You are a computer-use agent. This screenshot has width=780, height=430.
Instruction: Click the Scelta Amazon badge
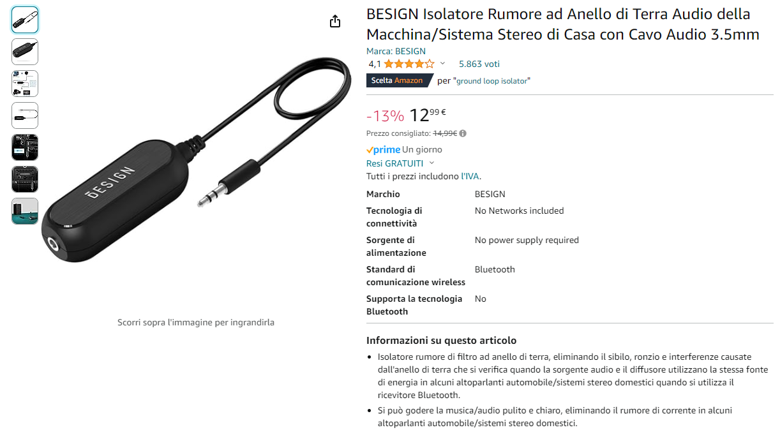(396, 80)
